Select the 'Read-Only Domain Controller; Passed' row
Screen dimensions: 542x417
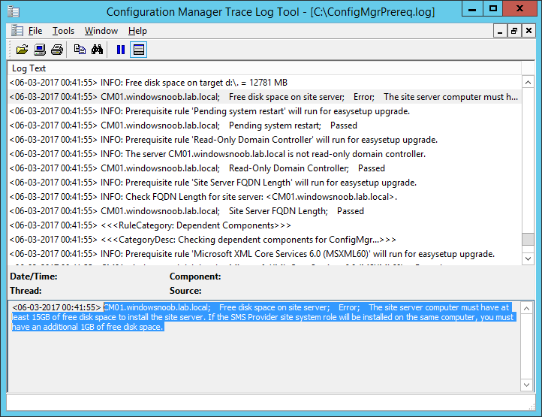[x=264, y=168]
